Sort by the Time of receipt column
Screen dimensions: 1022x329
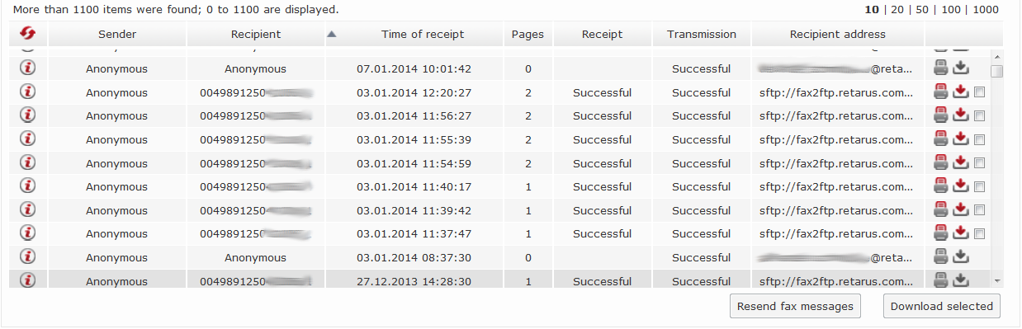pyautogui.click(x=423, y=35)
